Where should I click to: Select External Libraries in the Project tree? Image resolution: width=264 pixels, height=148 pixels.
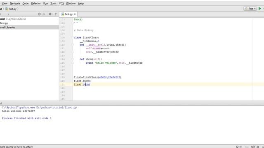click(x=7, y=28)
